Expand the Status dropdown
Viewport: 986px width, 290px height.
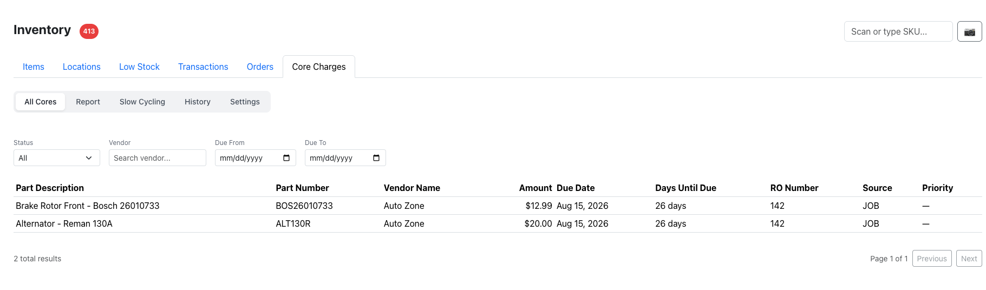57,158
